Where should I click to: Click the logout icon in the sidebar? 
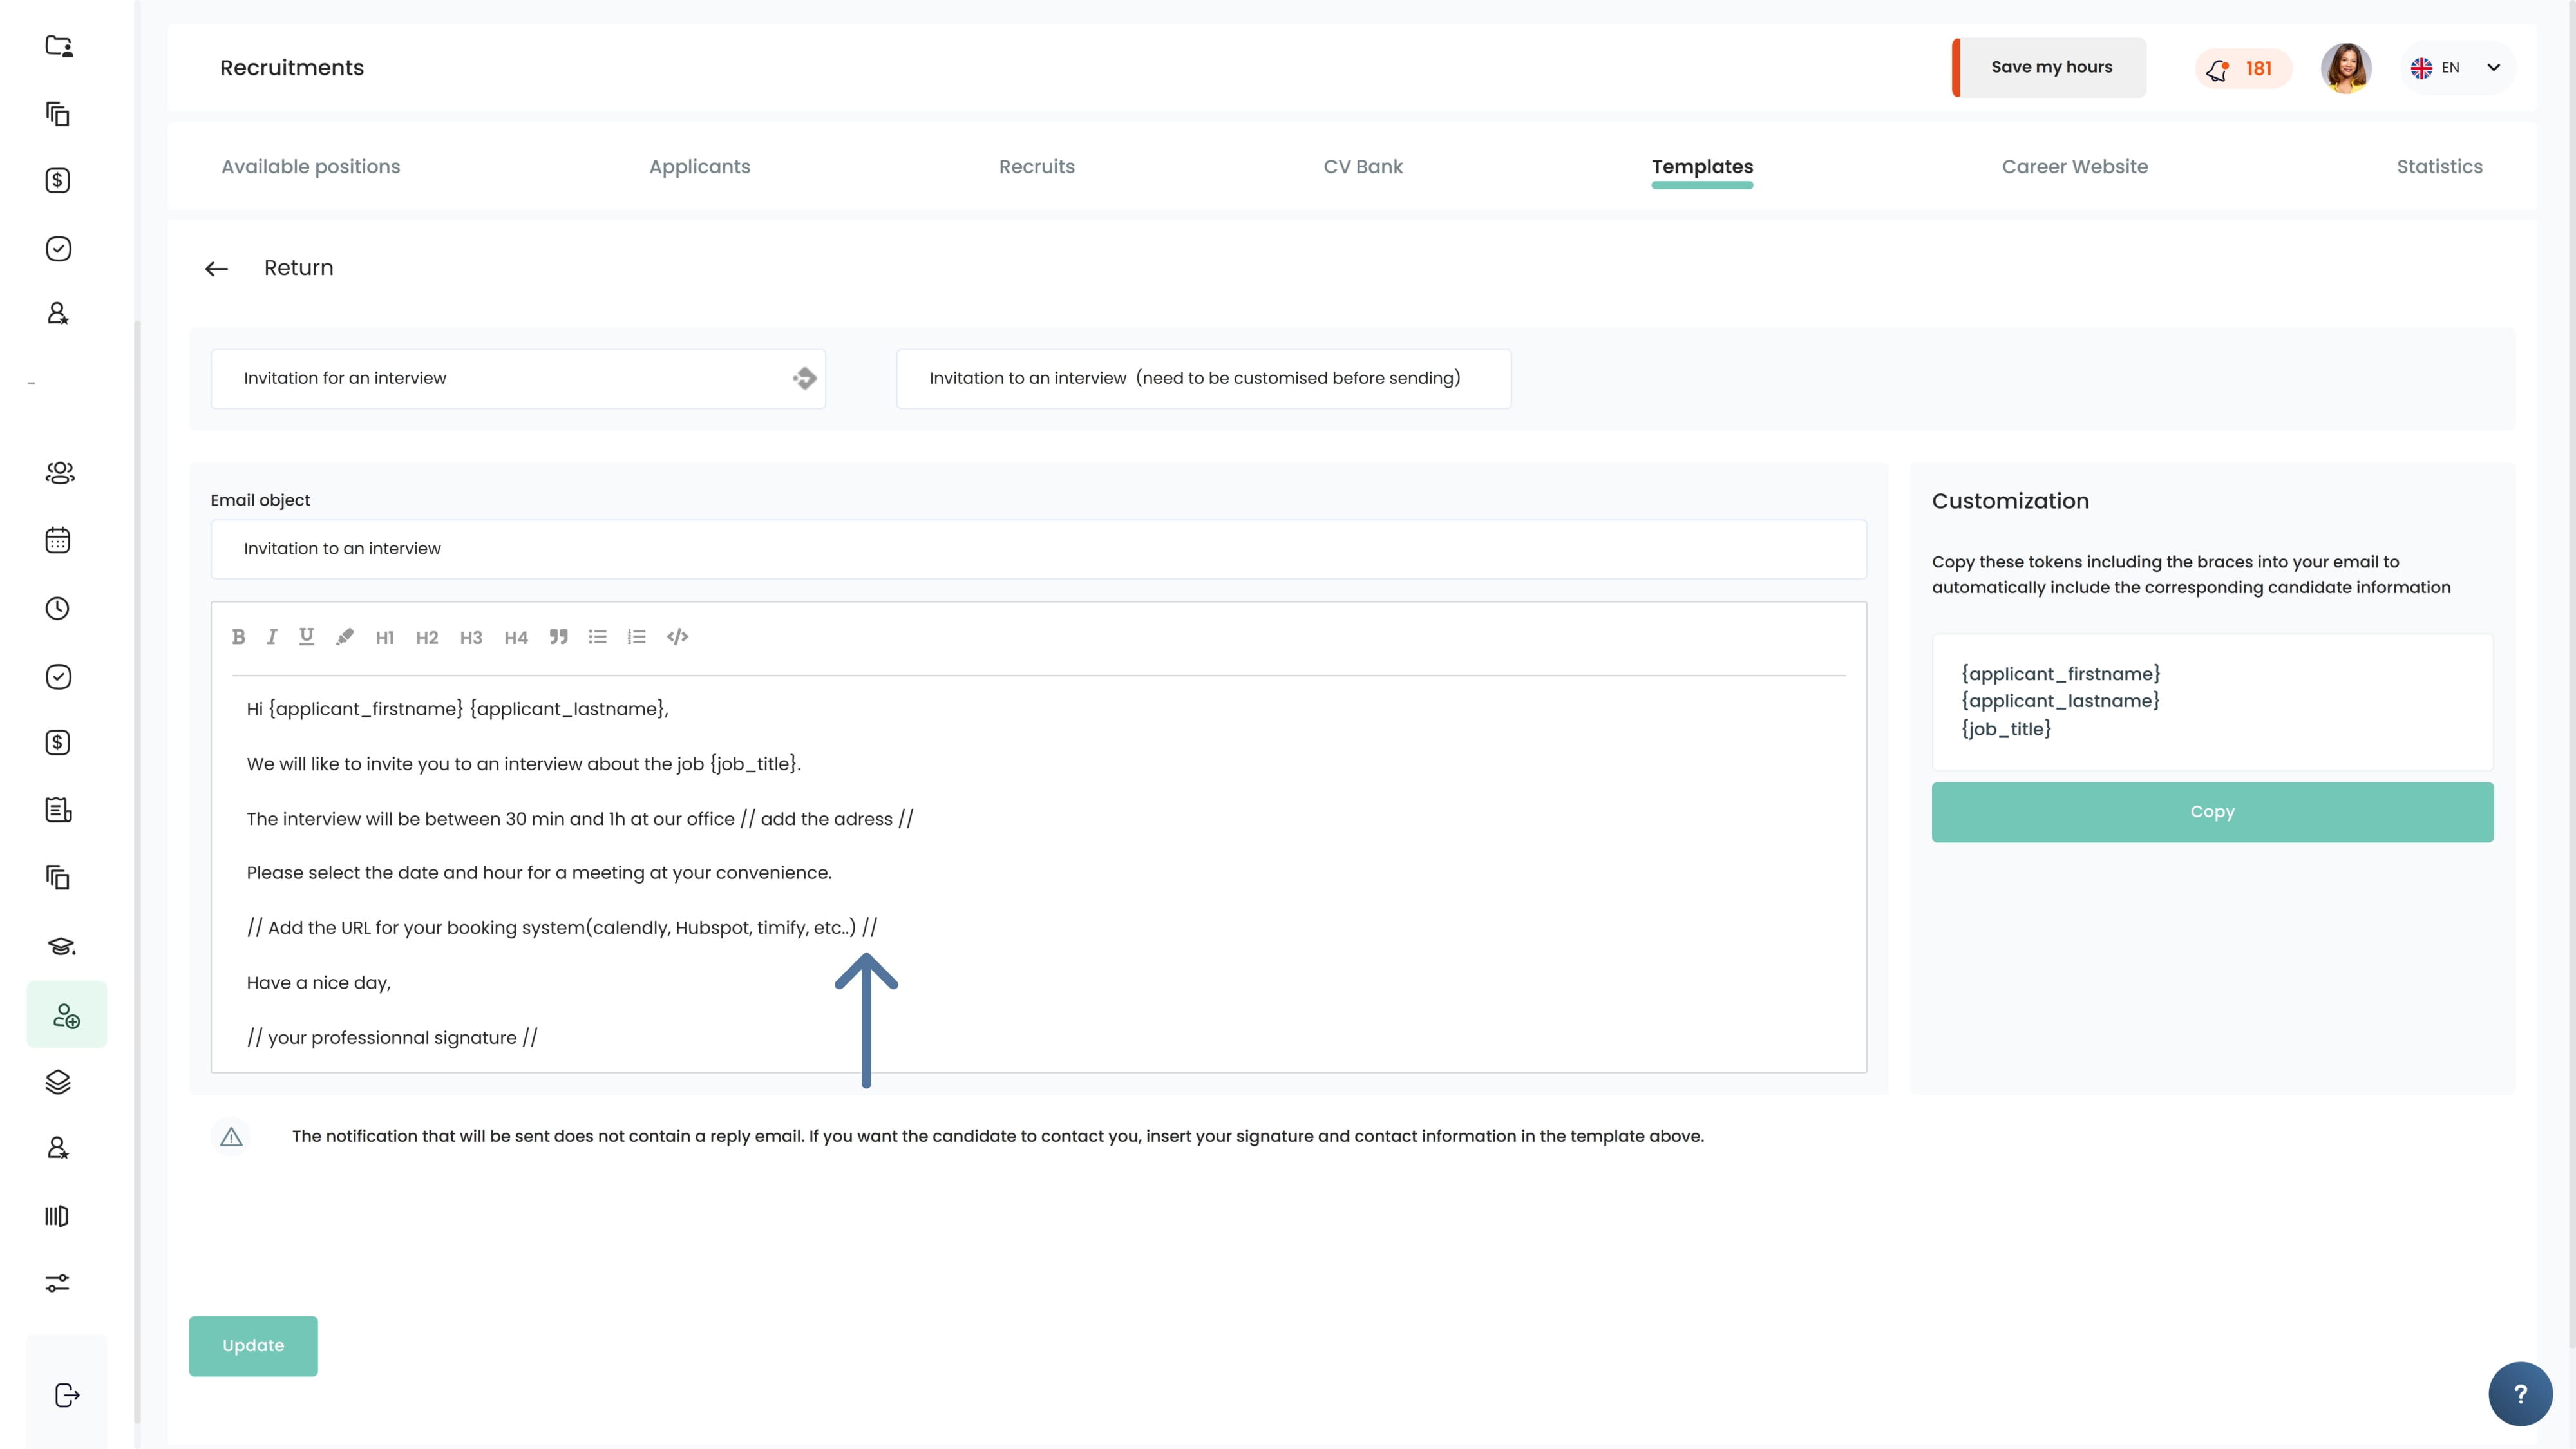tap(67, 1395)
